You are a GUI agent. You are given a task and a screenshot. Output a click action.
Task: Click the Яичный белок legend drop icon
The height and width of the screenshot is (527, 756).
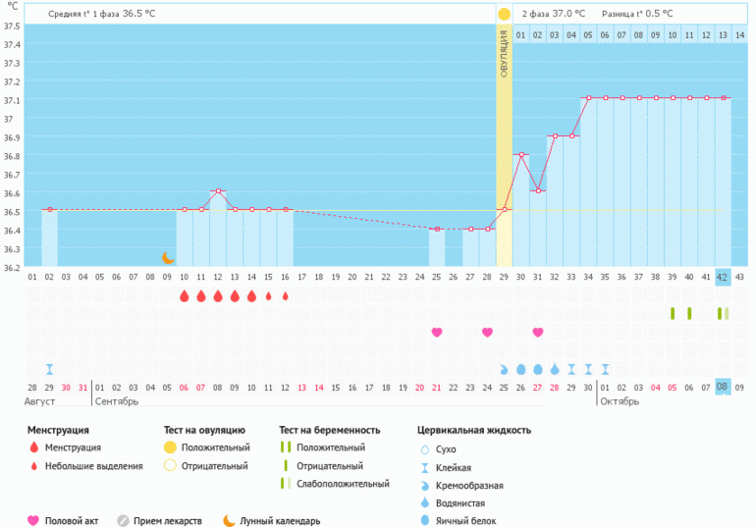click(424, 520)
